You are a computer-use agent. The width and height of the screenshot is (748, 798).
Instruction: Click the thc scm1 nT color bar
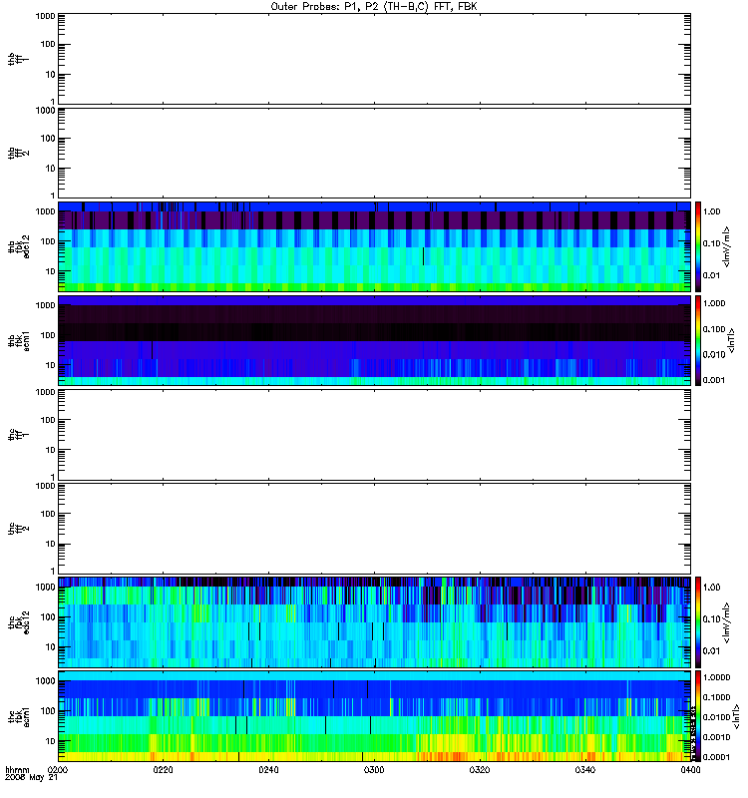click(x=700, y=715)
